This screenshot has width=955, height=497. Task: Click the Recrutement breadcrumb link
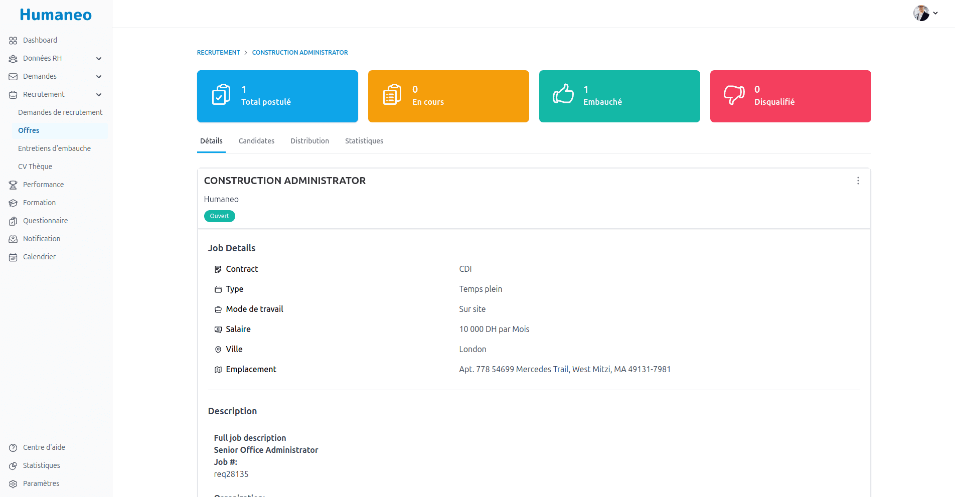pyautogui.click(x=218, y=53)
